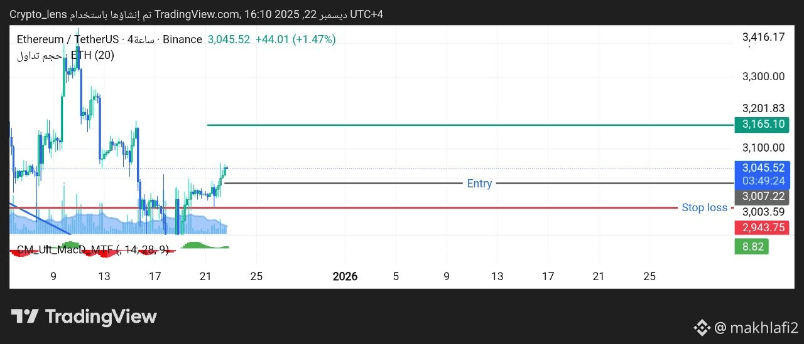The height and width of the screenshot is (344, 804).
Task: Select the Stop loss line label
Action: [704, 207]
